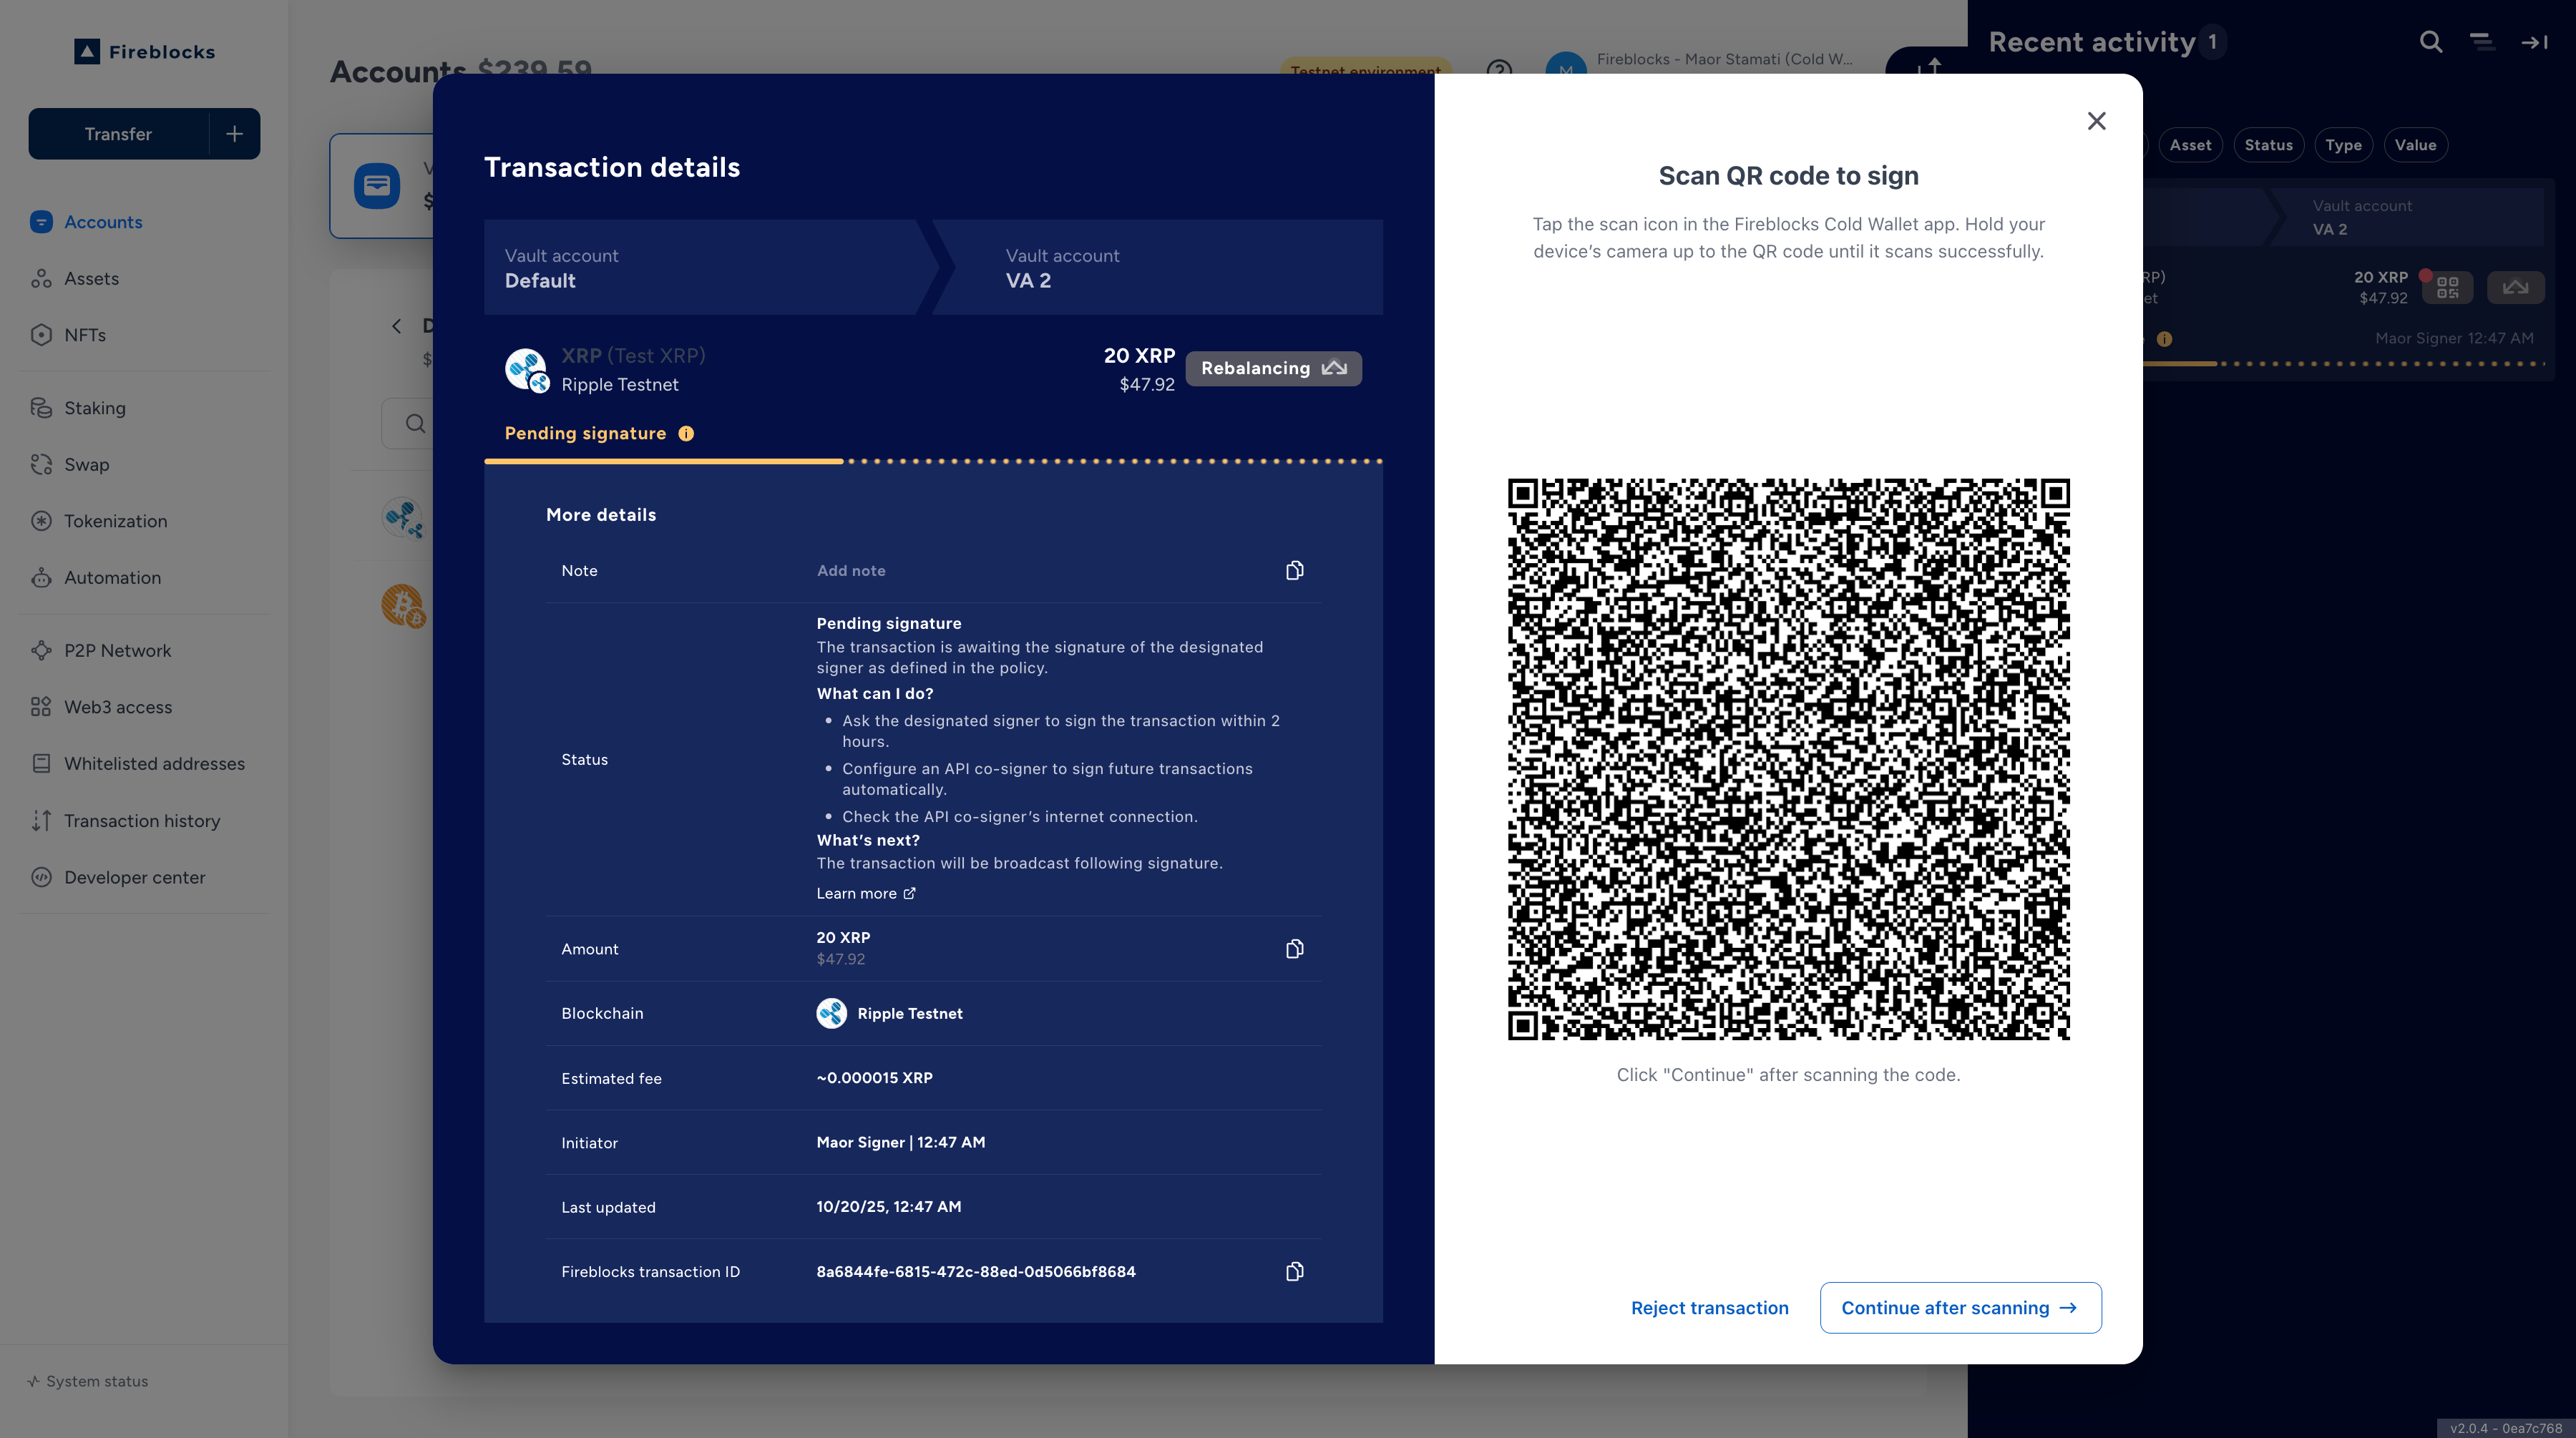Reject the pending transaction
Image resolution: width=2576 pixels, height=1438 pixels.
click(1709, 1307)
